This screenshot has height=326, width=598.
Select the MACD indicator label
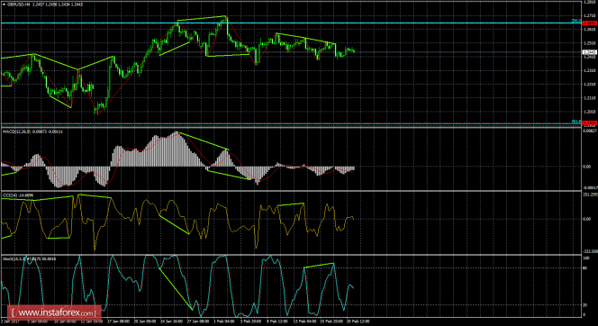(x=32, y=131)
